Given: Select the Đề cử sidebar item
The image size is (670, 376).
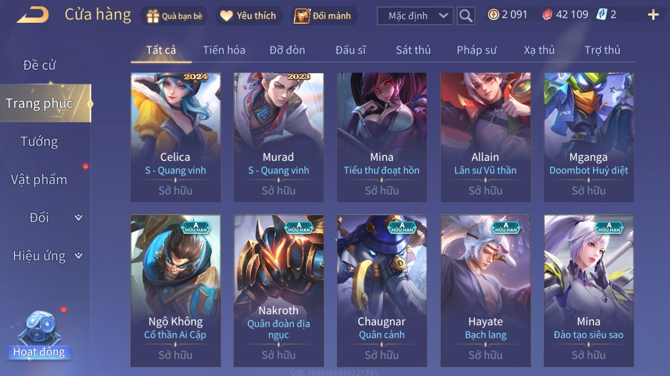Looking at the screenshot, I should (39, 65).
